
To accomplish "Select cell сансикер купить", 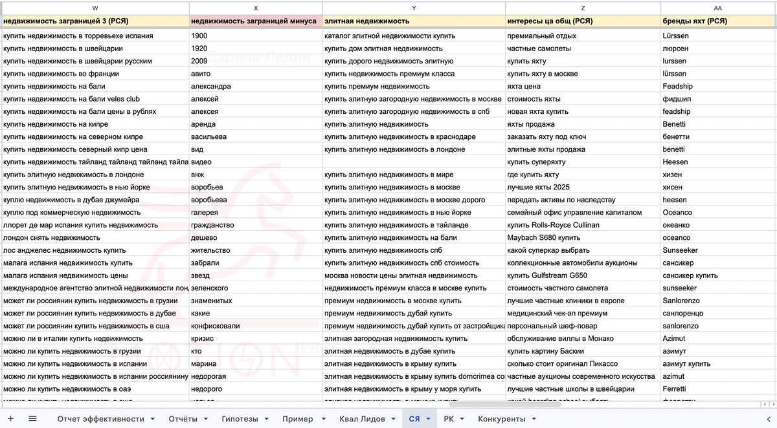I will coord(717,275).
